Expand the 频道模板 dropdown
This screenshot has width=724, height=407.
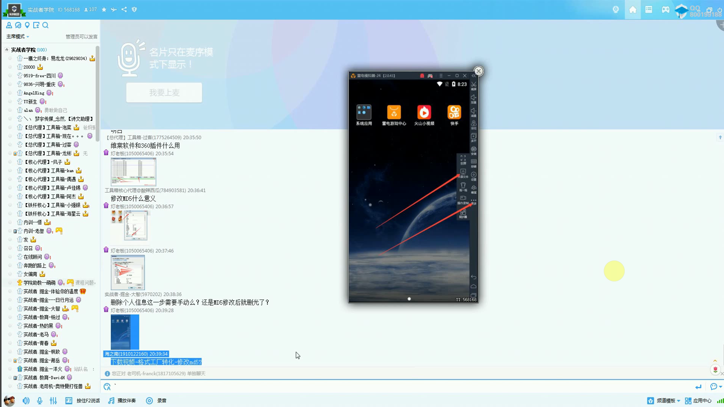(x=668, y=401)
